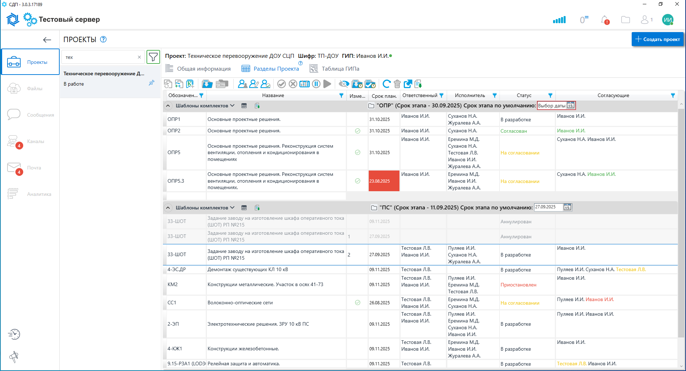Open the filter on the Статус column
This screenshot has height=371, width=686.
[x=550, y=96]
